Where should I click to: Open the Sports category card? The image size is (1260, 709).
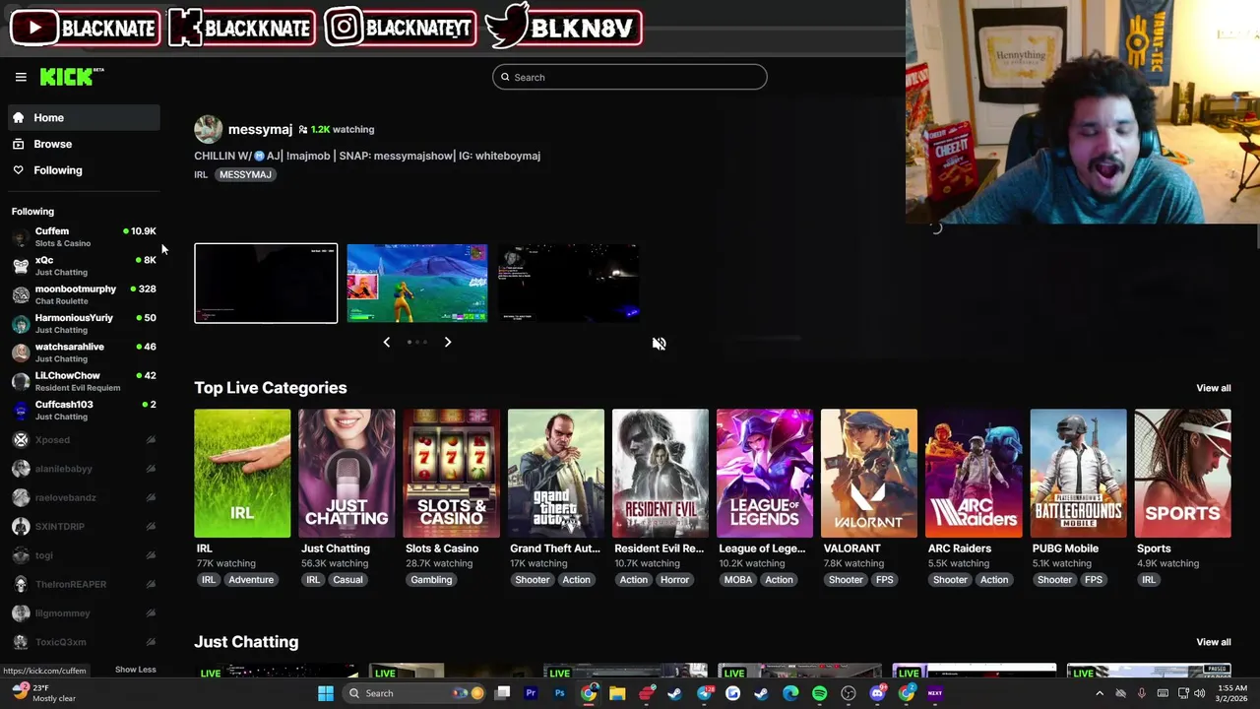[1182, 474]
